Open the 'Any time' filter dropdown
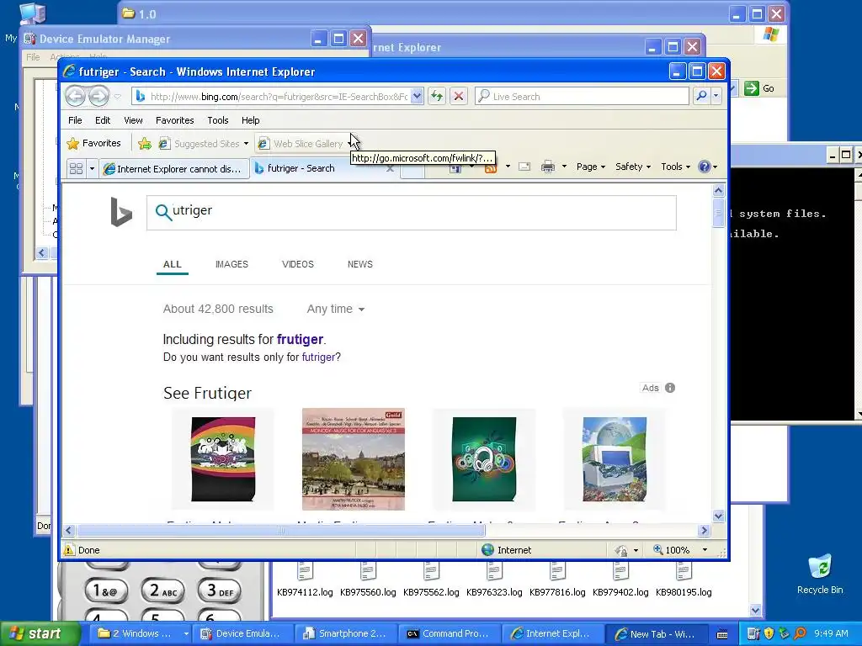This screenshot has width=862, height=646. (x=335, y=309)
